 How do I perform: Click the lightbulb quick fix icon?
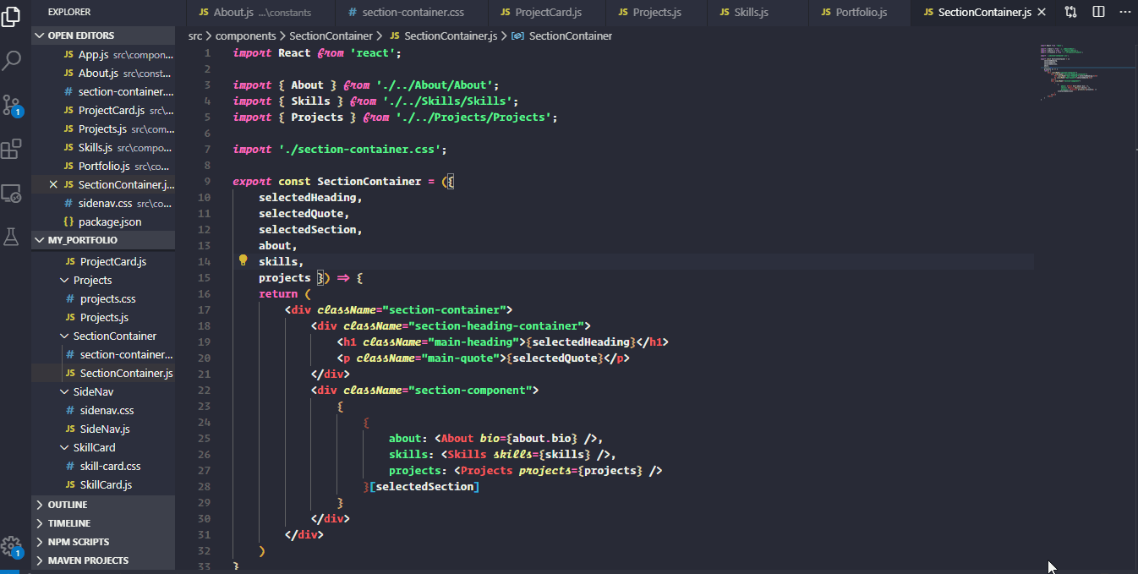pos(243,260)
